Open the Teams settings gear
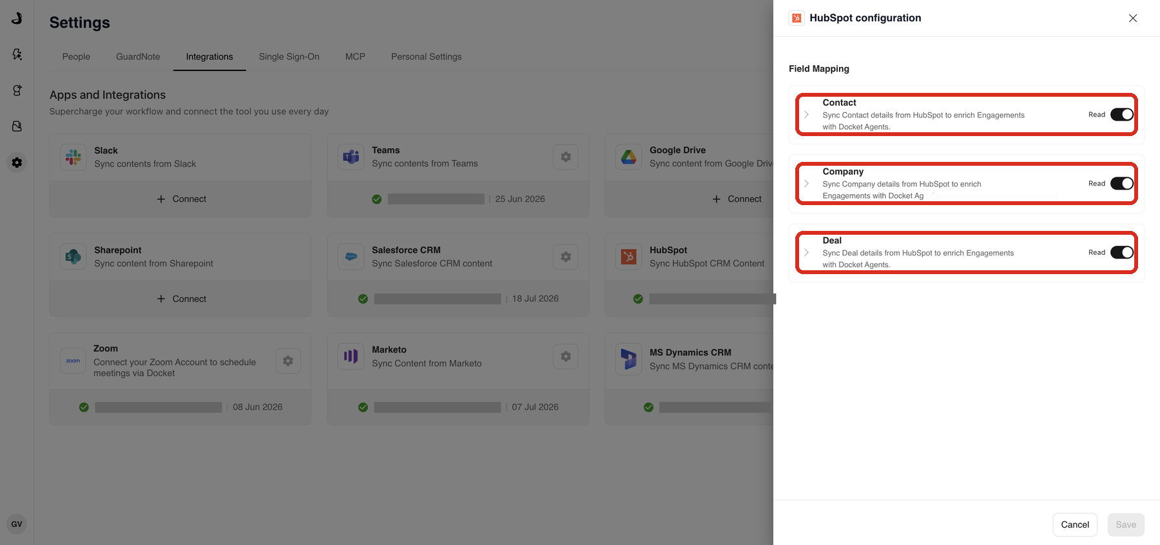Image resolution: width=1160 pixels, height=545 pixels. (x=566, y=157)
